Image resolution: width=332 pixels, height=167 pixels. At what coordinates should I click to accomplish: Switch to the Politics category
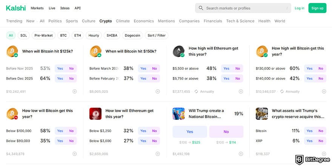[55, 21]
